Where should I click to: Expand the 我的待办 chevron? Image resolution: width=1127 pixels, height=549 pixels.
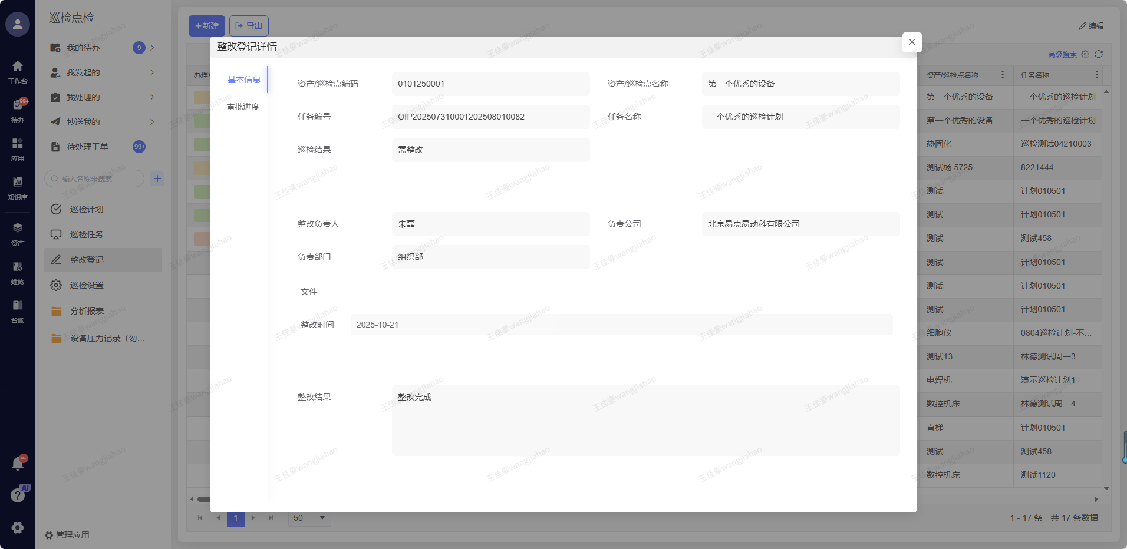[152, 48]
